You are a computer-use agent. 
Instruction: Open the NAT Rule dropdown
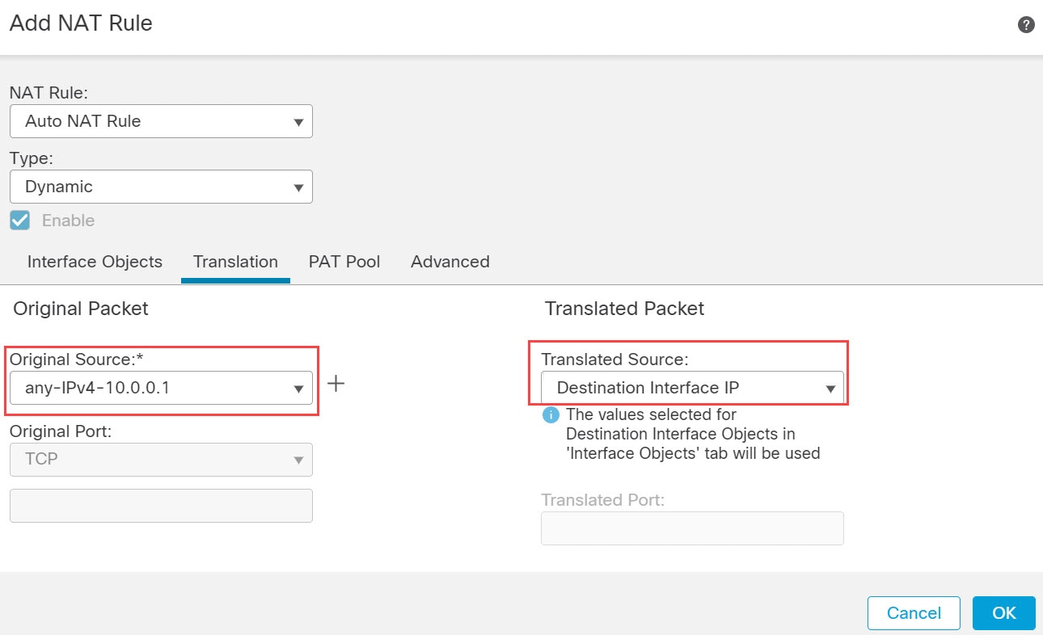(161, 121)
